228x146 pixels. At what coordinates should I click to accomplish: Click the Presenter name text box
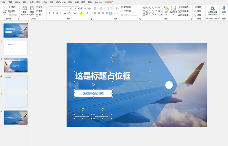click(103, 117)
